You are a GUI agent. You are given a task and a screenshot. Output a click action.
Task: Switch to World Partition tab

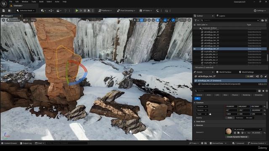click(x=224, y=72)
